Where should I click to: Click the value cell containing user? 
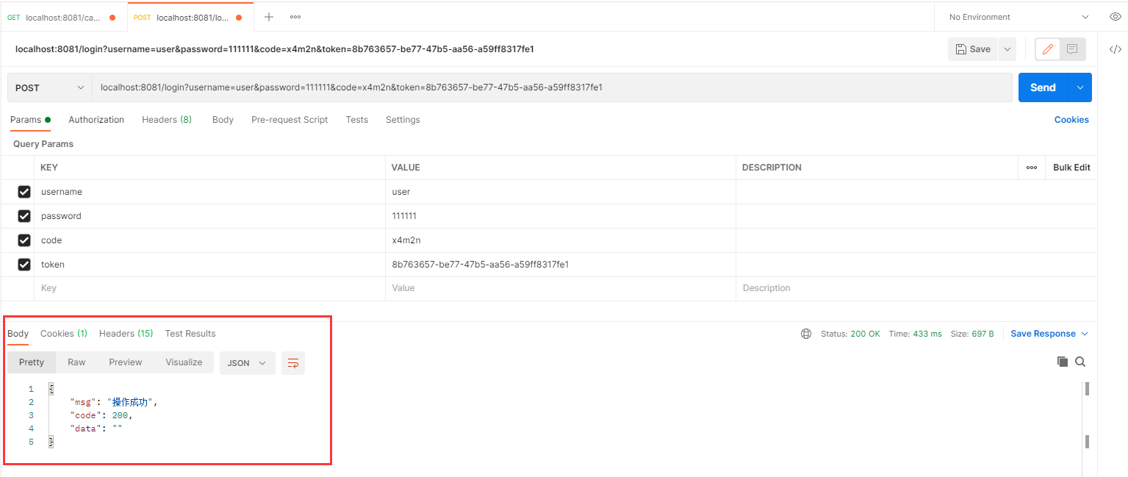click(561, 192)
